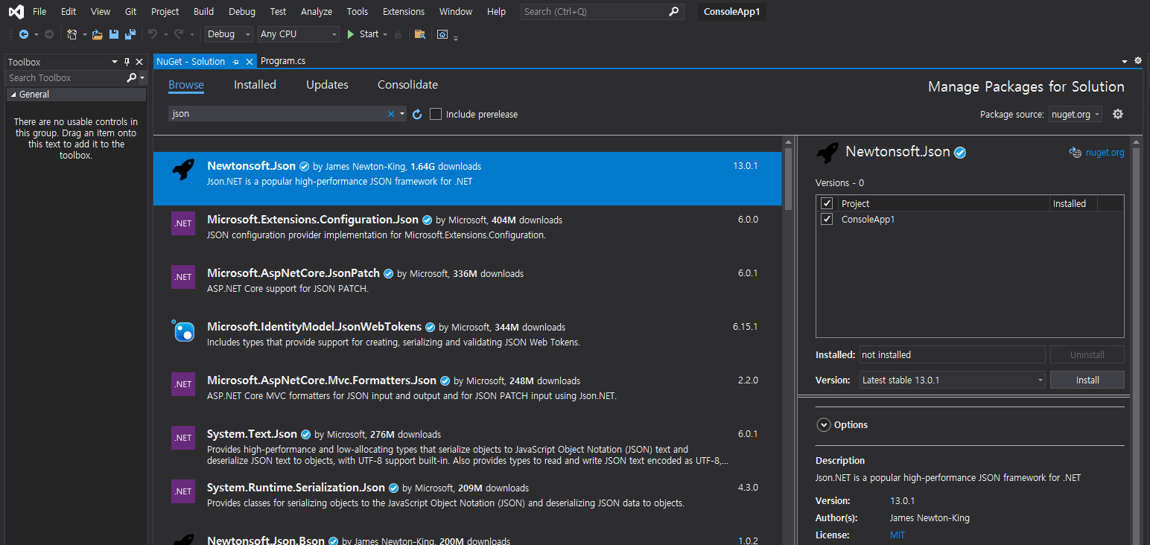Close the NuGet - Solution tab

(x=250, y=61)
